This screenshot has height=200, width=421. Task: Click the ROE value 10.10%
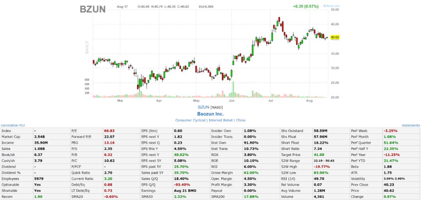(251, 161)
